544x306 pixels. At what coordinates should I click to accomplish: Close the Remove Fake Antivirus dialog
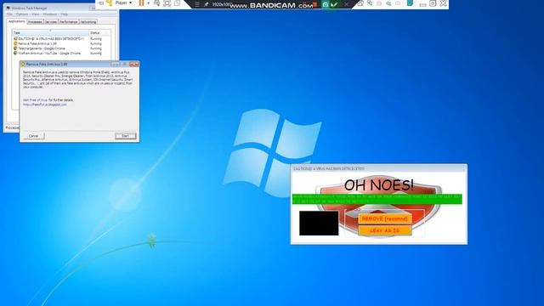(134, 65)
